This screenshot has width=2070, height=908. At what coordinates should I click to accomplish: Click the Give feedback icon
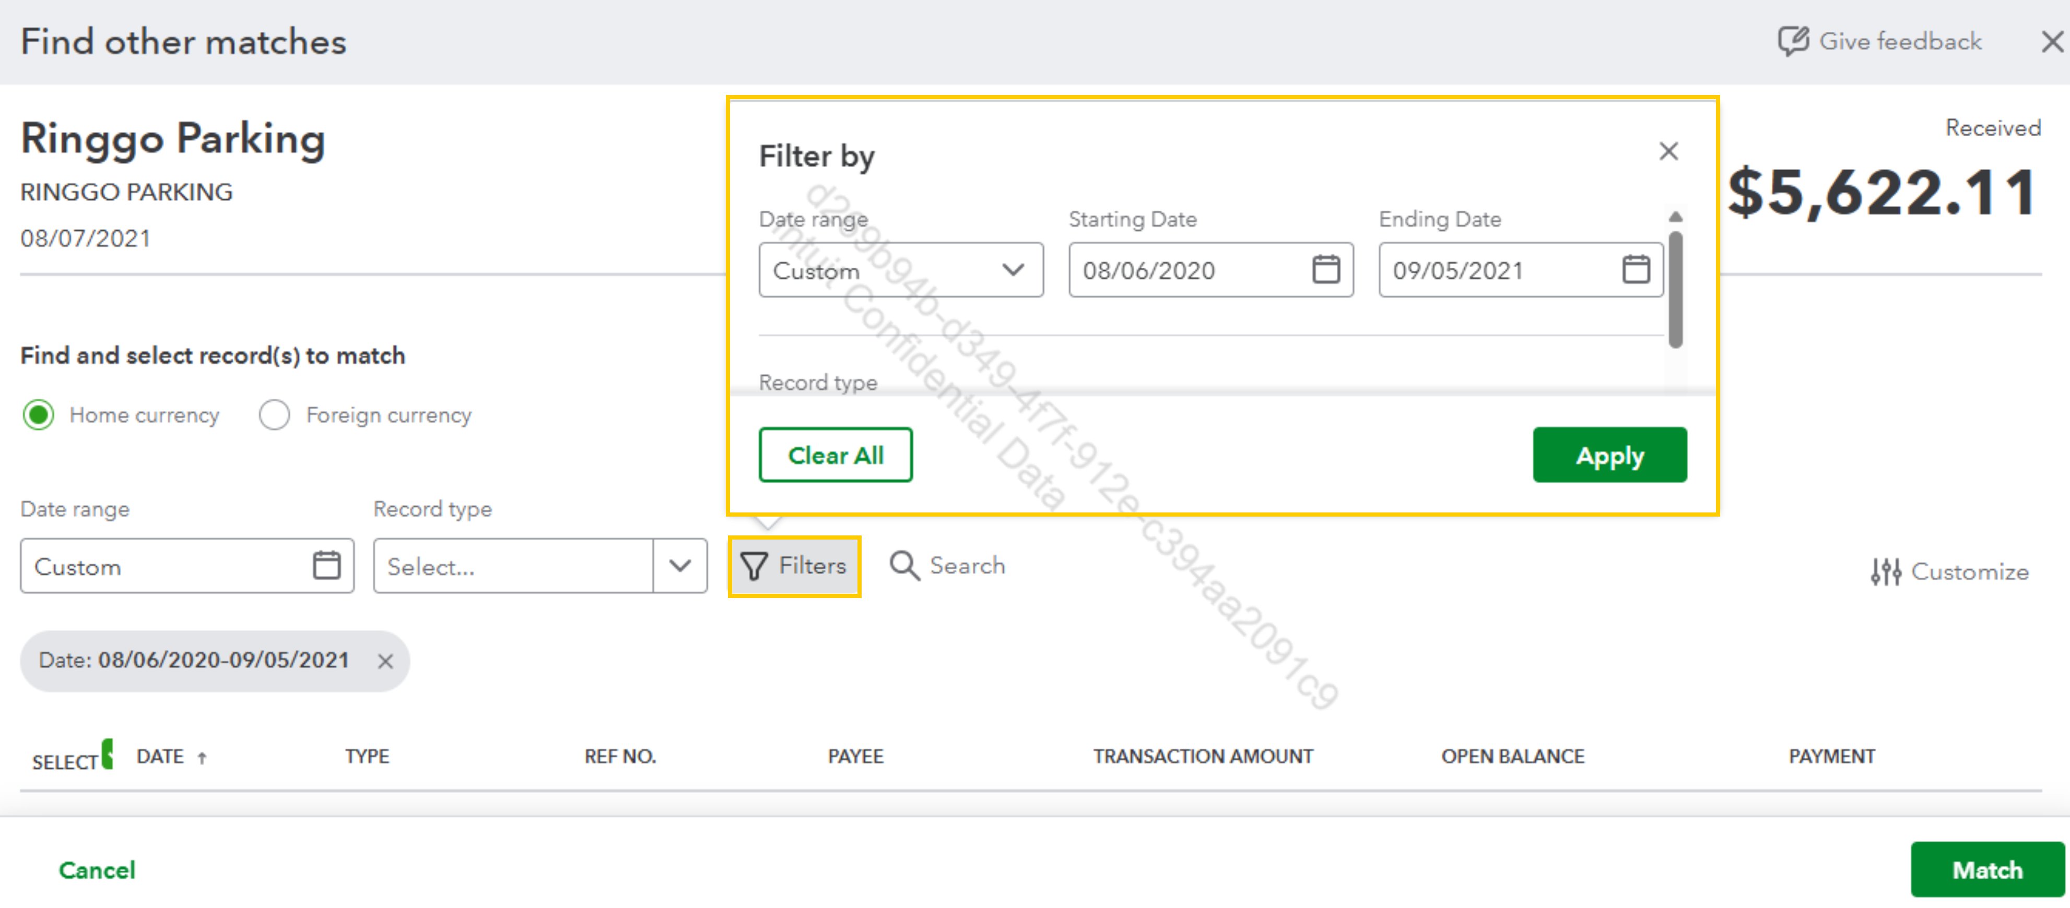click(1793, 41)
